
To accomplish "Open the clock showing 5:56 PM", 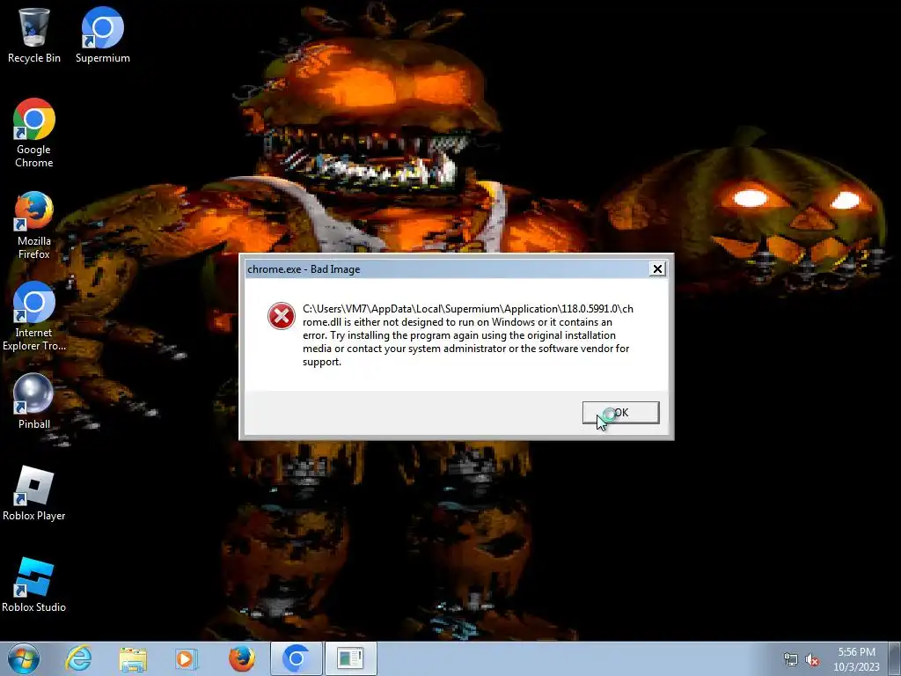I will 856,658.
